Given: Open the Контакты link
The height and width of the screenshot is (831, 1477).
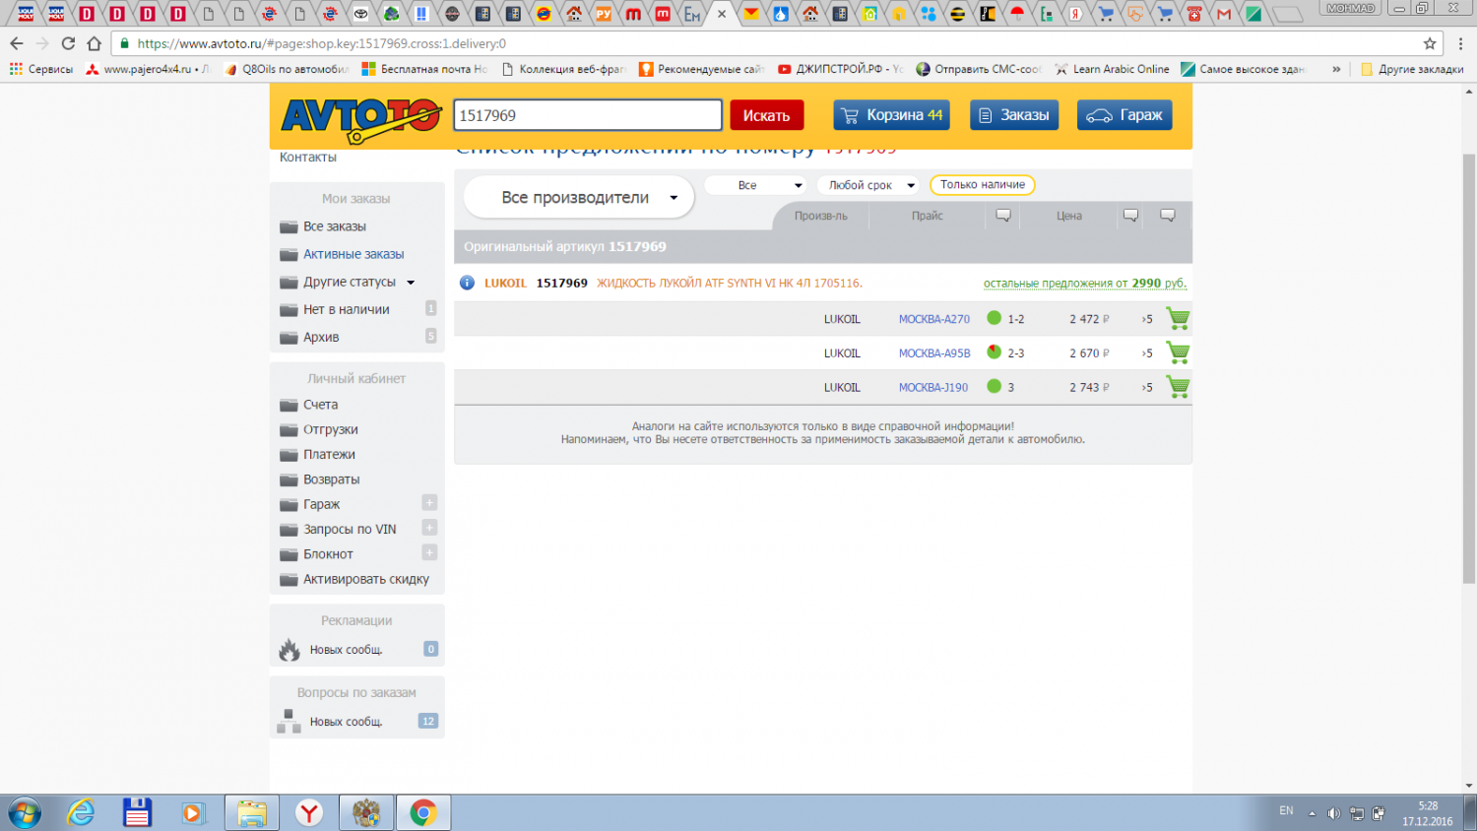Looking at the screenshot, I should [x=308, y=158].
